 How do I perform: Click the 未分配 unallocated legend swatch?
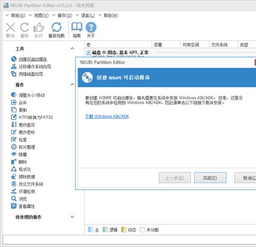[x=142, y=229]
